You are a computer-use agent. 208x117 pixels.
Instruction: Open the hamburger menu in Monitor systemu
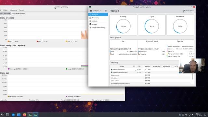[x=106, y=11]
